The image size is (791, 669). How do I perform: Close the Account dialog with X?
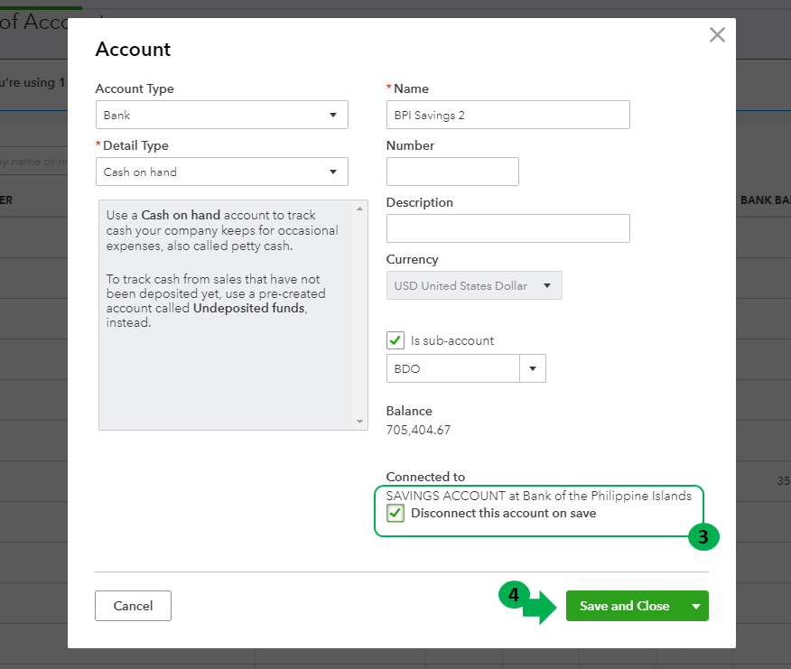click(x=717, y=35)
